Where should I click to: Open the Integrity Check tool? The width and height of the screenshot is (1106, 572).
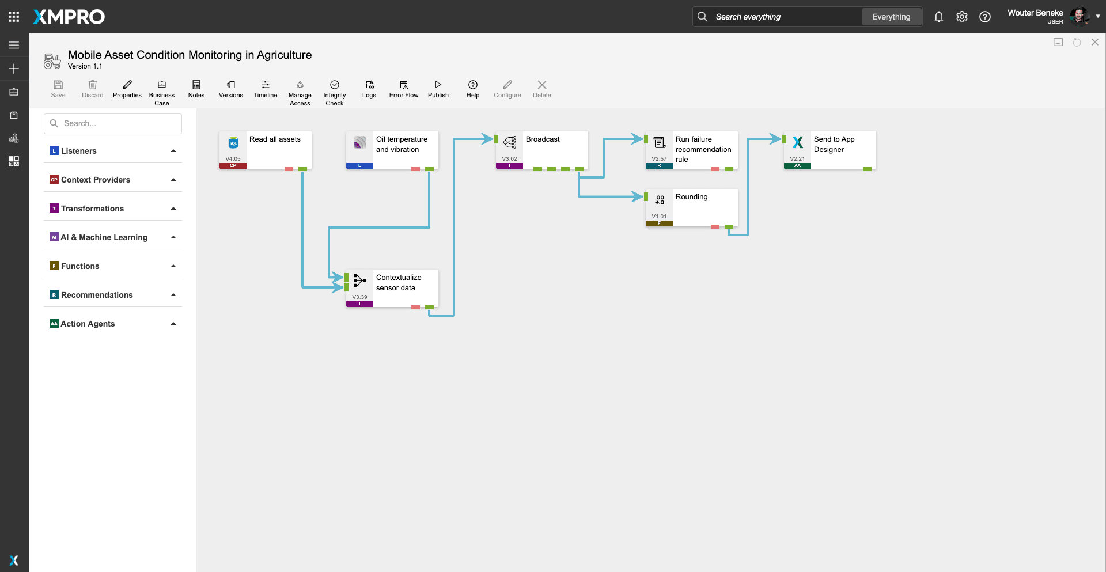(334, 85)
